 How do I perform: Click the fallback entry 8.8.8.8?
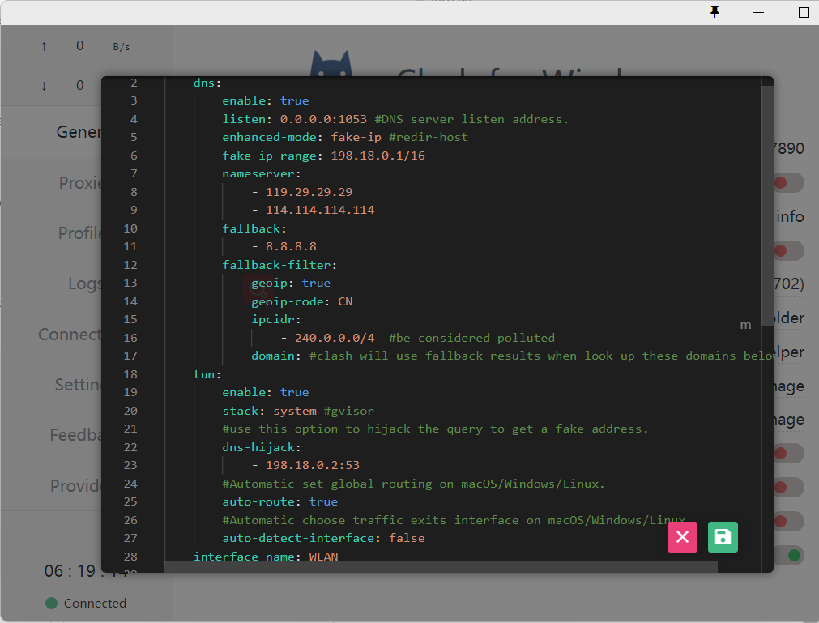(x=291, y=246)
